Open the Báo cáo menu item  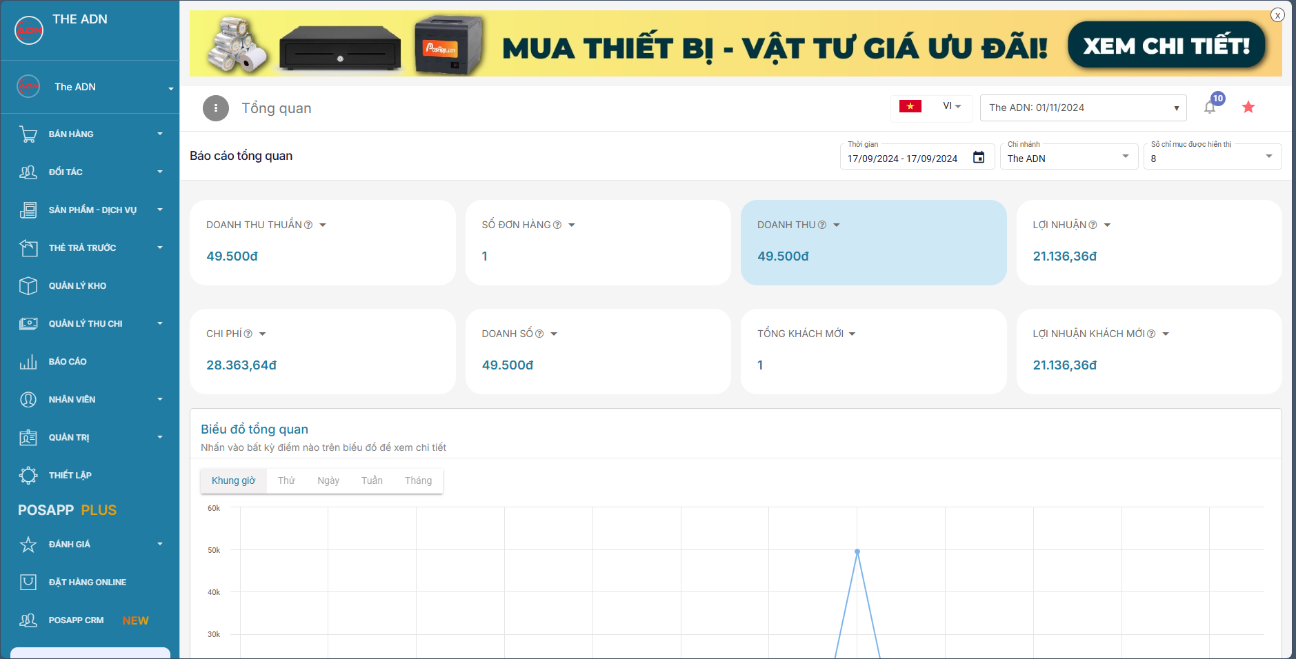[90, 361]
